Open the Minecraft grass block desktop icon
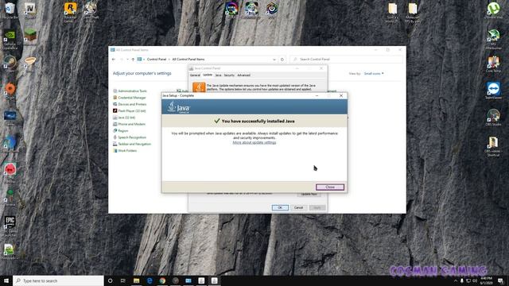The width and height of the screenshot is (509, 286). [x=30, y=36]
